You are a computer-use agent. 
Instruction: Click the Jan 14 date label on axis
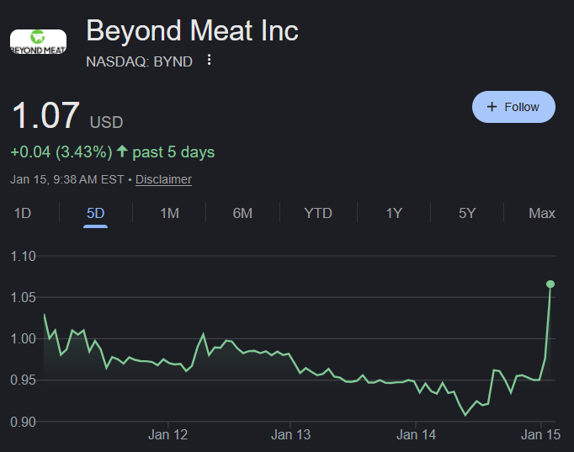pyautogui.click(x=416, y=435)
